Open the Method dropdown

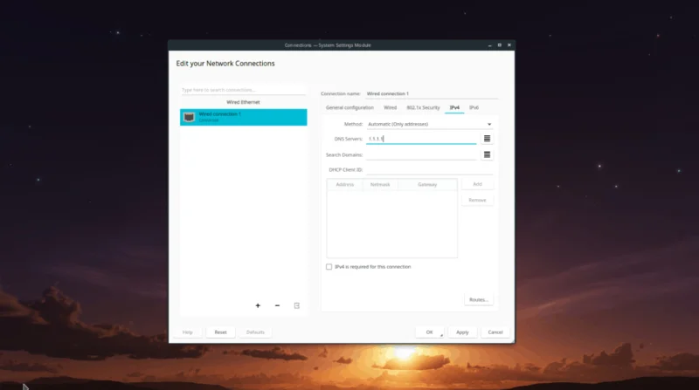click(430, 124)
